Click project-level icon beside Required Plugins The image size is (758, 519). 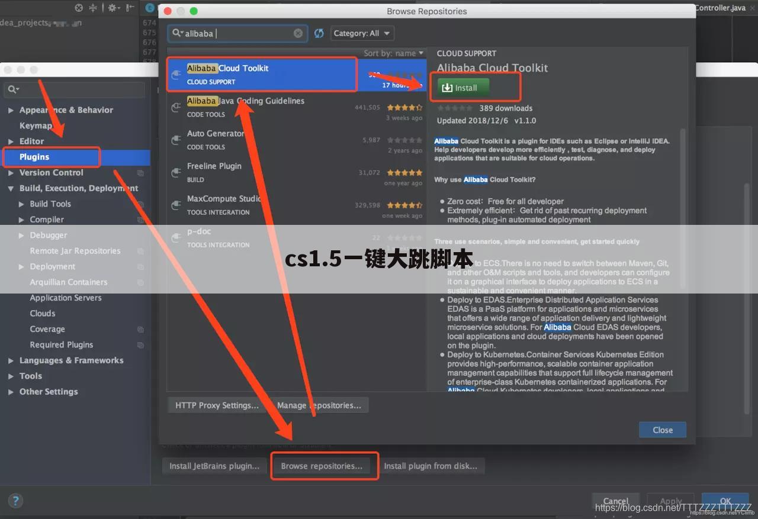point(140,344)
